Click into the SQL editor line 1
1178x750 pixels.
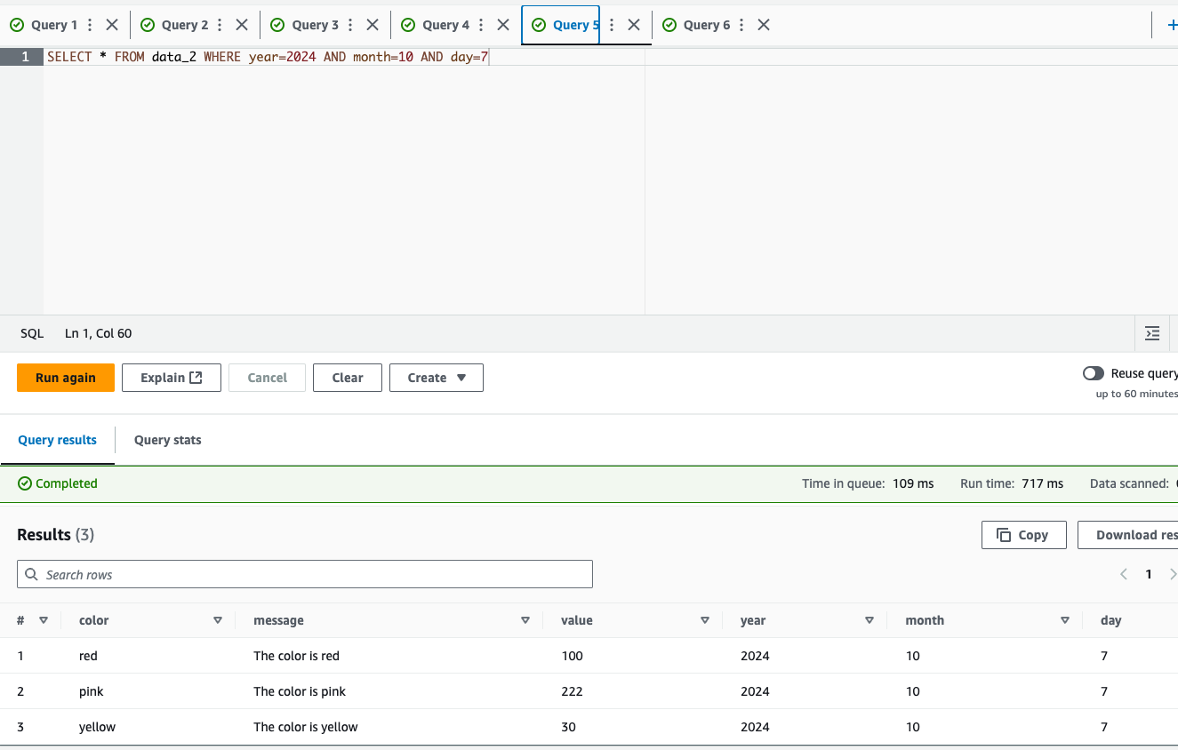pos(268,57)
